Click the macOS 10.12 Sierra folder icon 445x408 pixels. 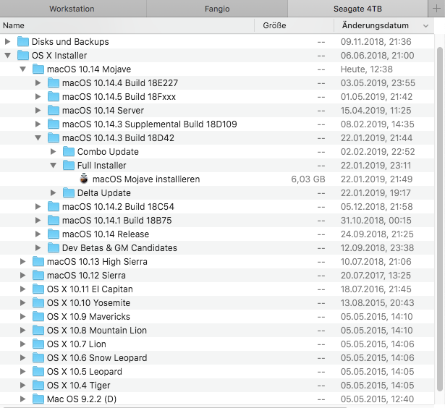tap(38, 275)
